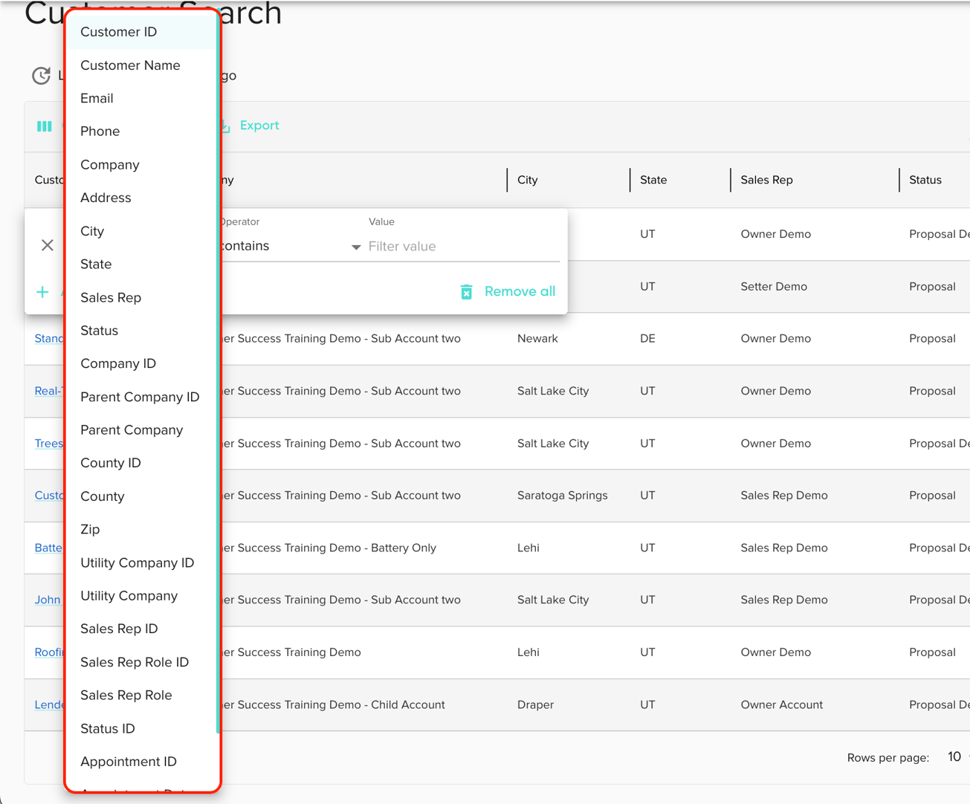Click the X to delete the filter

[48, 245]
